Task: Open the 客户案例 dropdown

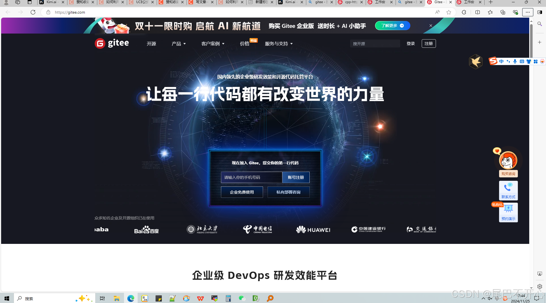Action: coord(213,43)
